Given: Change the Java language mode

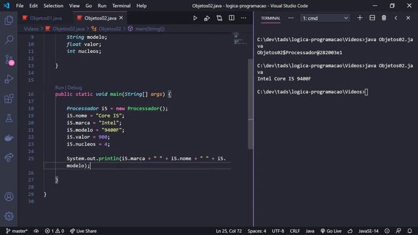Looking at the screenshot, I should (x=310, y=231).
